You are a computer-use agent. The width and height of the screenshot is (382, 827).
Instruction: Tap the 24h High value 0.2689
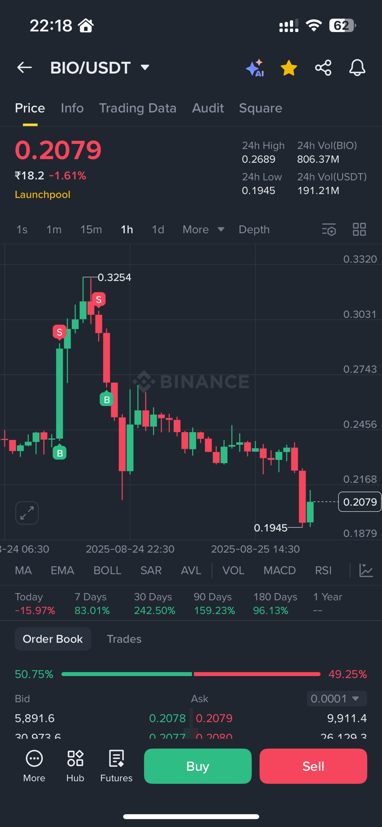(x=258, y=159)
